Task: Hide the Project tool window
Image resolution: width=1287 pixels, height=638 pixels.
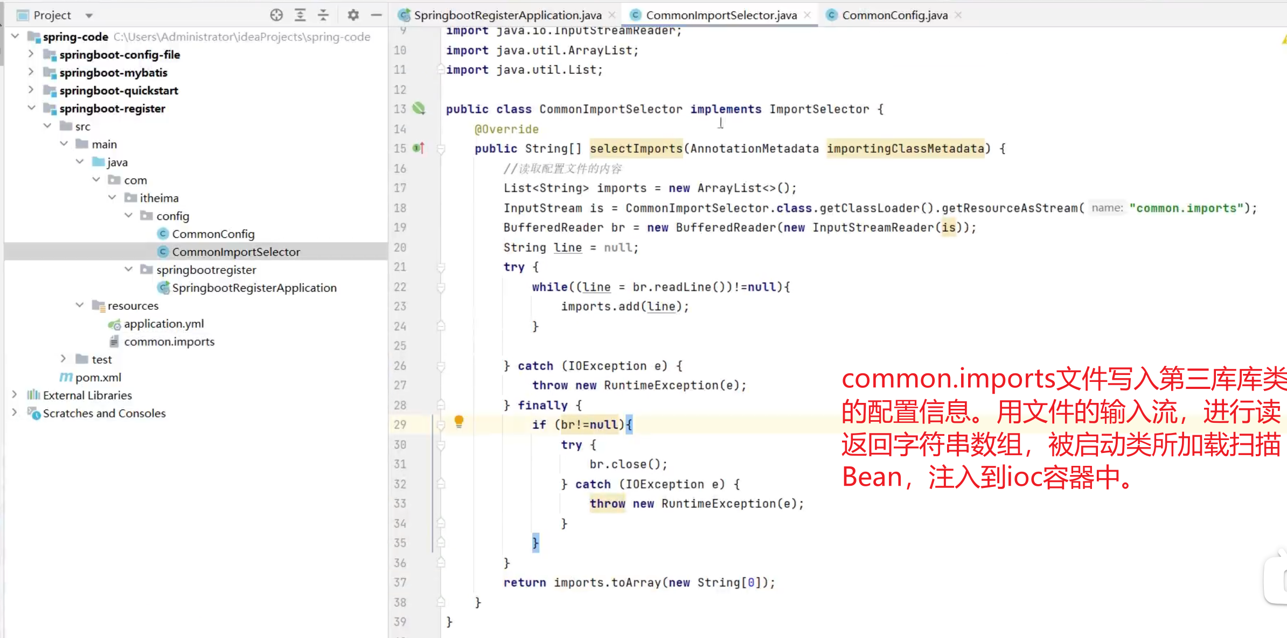Action: pyautogui.click(x=376, y=15)
